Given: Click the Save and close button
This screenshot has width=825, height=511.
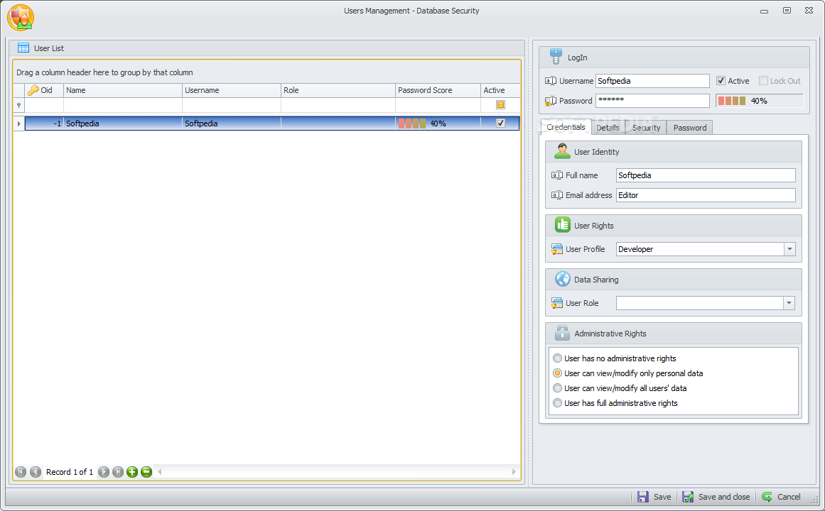Looking at the screenshot, I should tap(716, 497).
